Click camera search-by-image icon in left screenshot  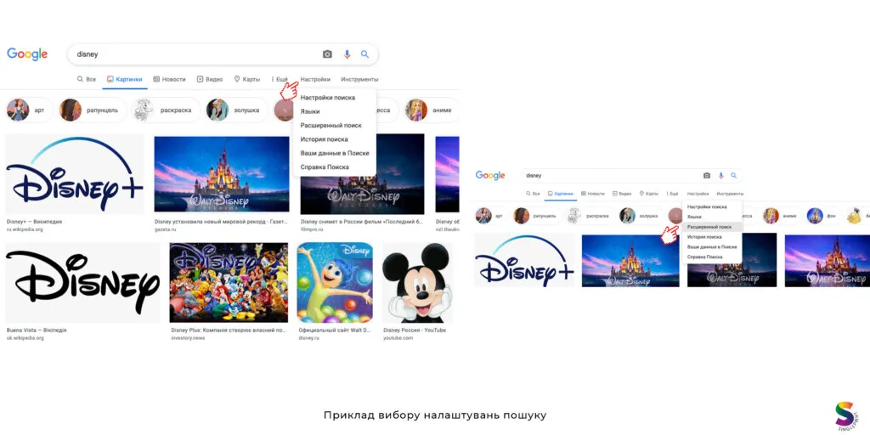pyautogui.click(x=327, y=54)
